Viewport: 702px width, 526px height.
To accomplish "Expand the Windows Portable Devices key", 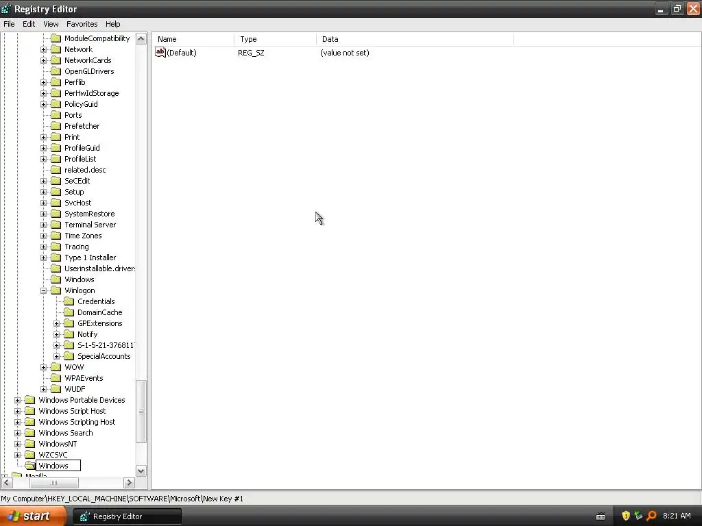I will 17,400.
